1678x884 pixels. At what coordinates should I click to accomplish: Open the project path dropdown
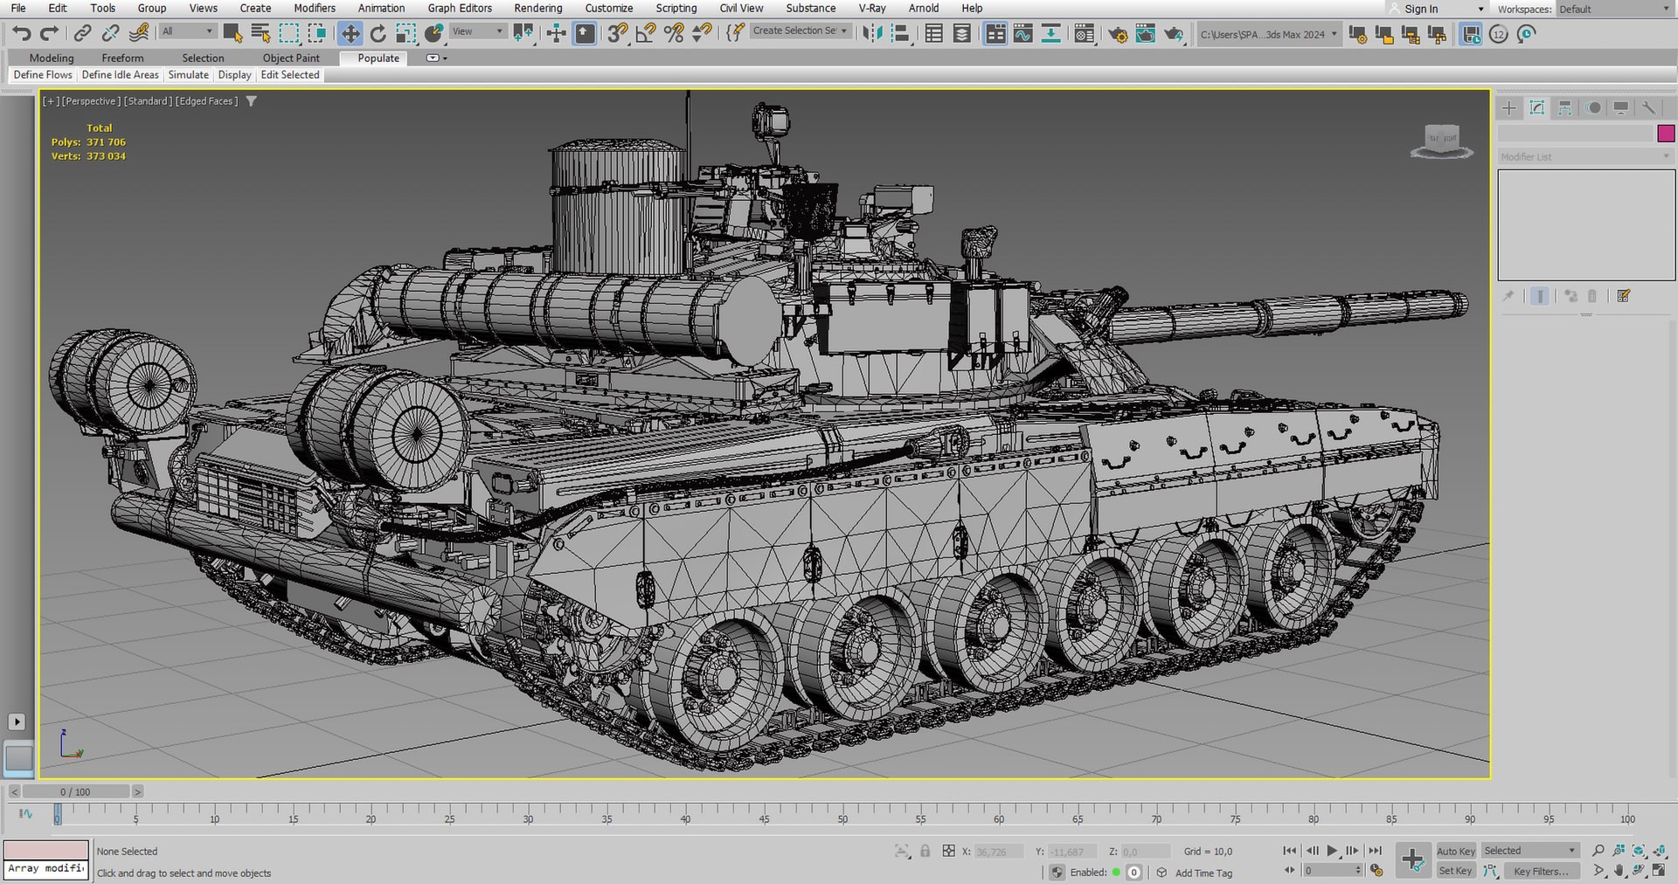point(1269,34)
